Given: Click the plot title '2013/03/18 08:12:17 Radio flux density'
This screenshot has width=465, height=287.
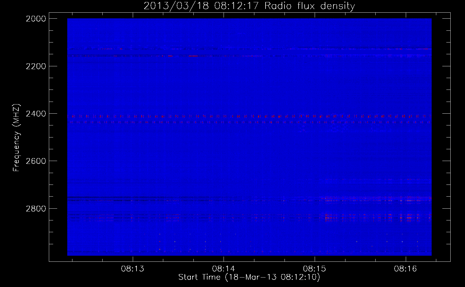Looking at the screenshot, I should pos(249,6).
